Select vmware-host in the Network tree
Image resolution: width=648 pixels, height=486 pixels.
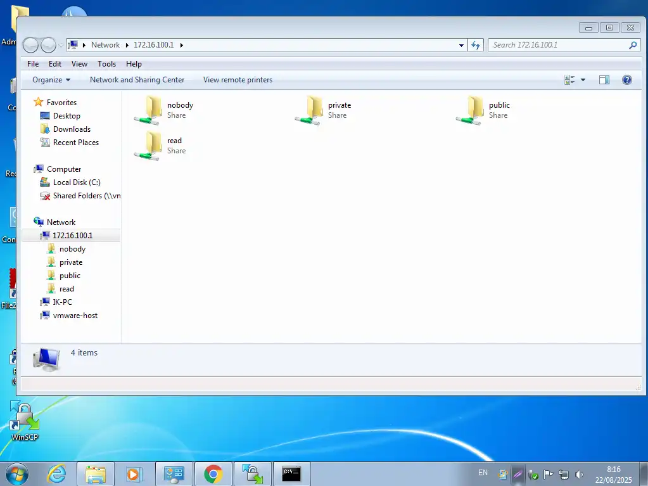[75, 316]
